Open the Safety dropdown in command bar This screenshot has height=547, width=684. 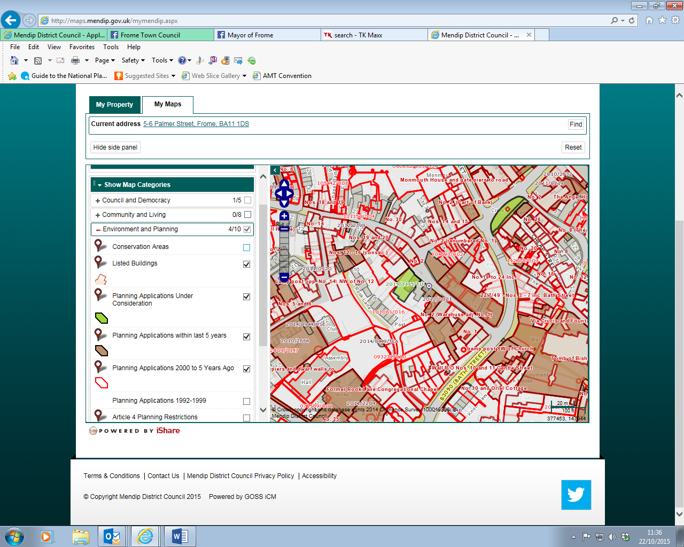(x=133, y=60)
